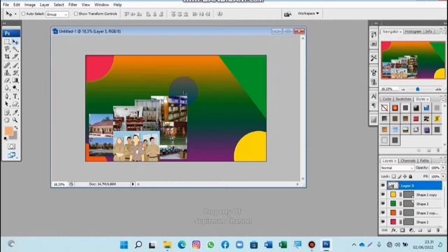This screenshot has height=252, width=448.
Task: Hide Shape 2 layer eye
Action: pos(383,222)
